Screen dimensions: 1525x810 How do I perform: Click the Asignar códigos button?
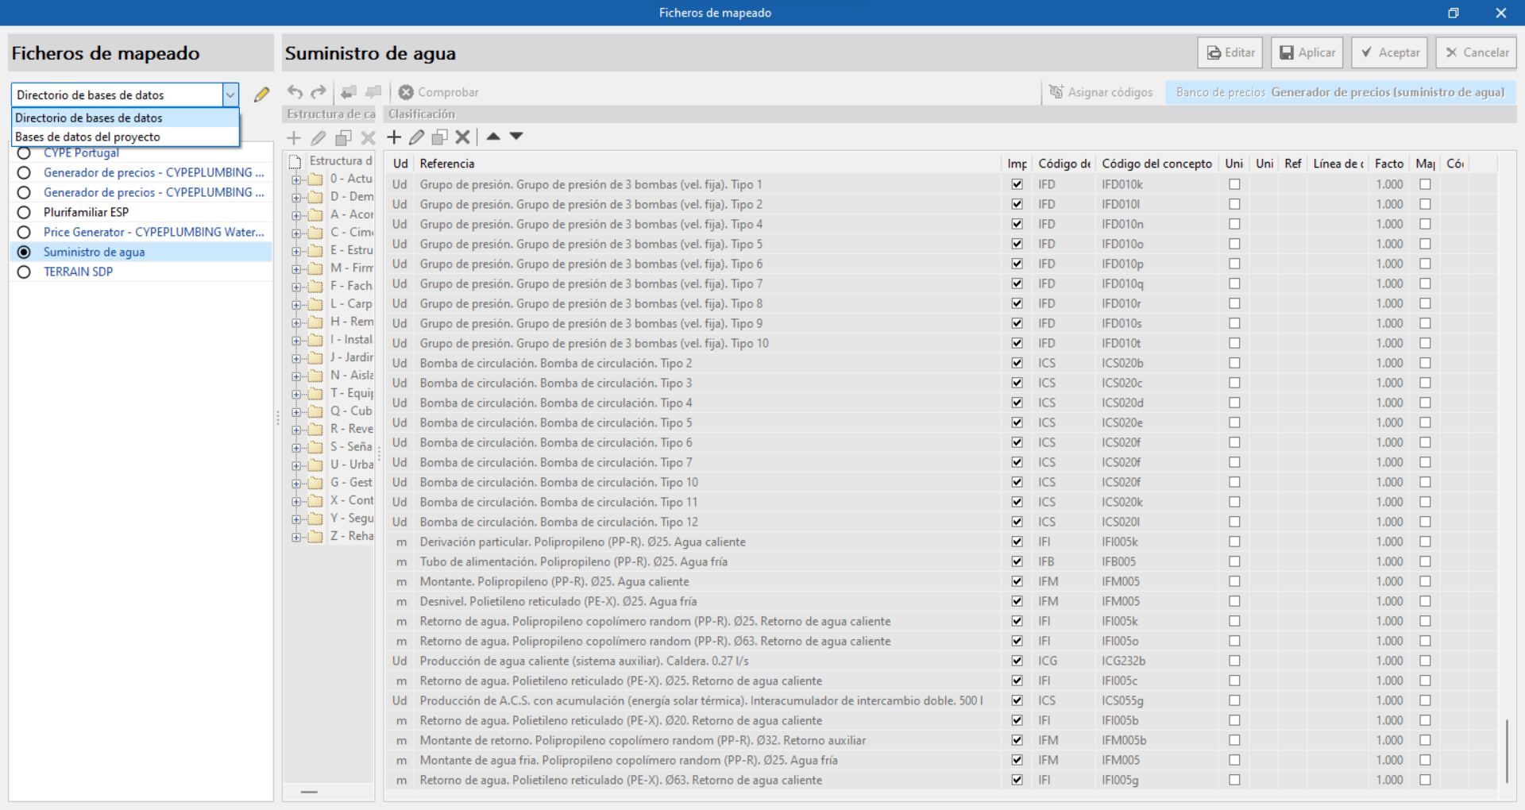1101,92
